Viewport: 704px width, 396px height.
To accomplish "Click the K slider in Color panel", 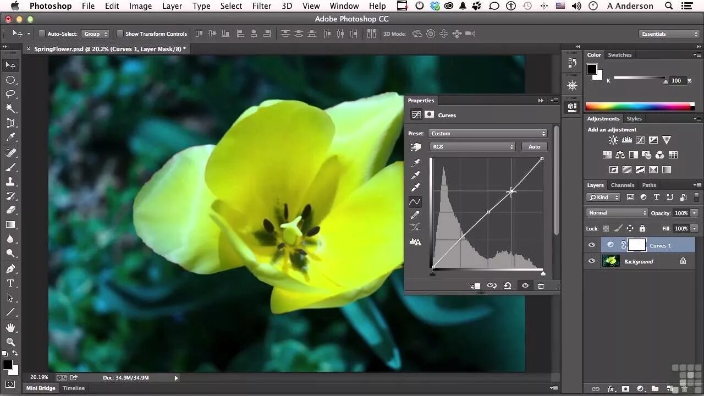I will click(640, 78).
